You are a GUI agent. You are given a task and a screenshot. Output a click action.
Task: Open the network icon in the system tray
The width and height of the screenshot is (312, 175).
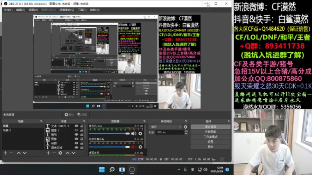point(200,170)
